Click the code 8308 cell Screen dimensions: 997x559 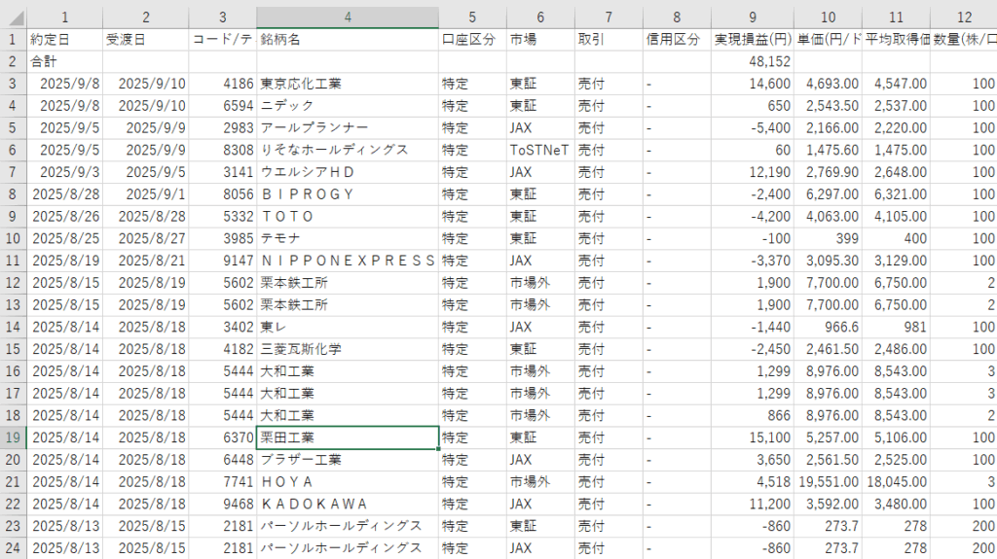coord(223,150)
